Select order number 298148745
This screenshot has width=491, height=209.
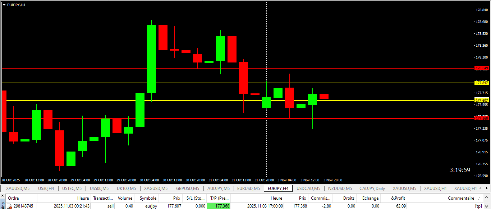[23, 206]
